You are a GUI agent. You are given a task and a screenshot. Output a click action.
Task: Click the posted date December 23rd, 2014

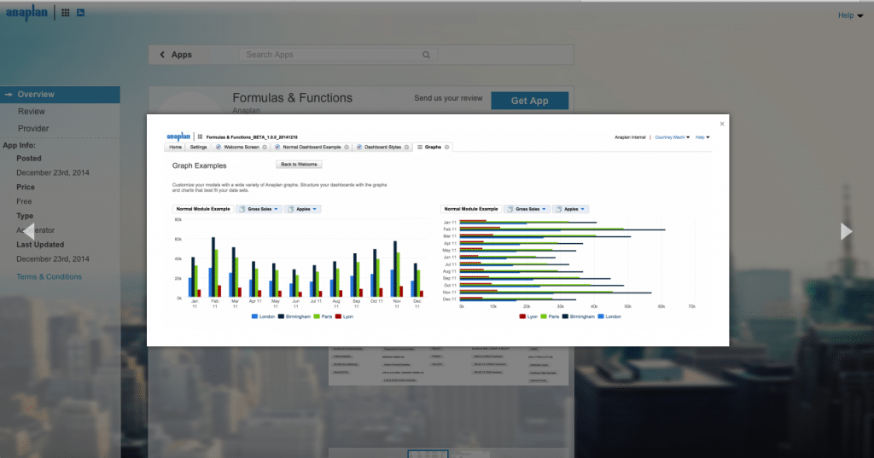tap(52, 173)
